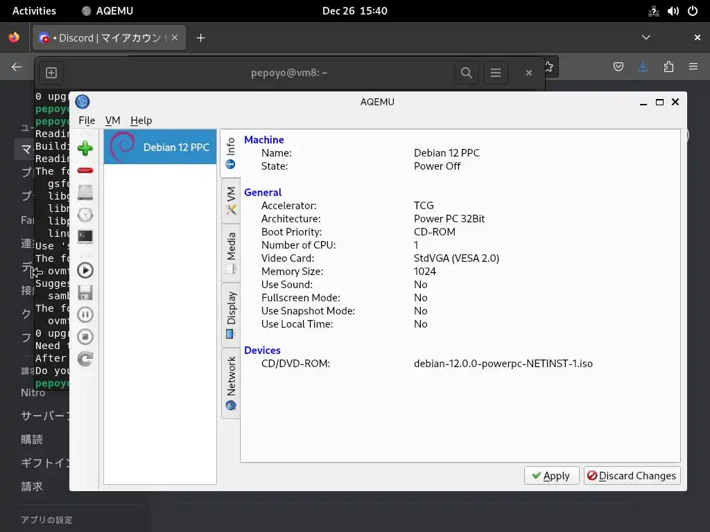Click the Reset VM arrow icon
710x532 pixels.
coord(85,359)
